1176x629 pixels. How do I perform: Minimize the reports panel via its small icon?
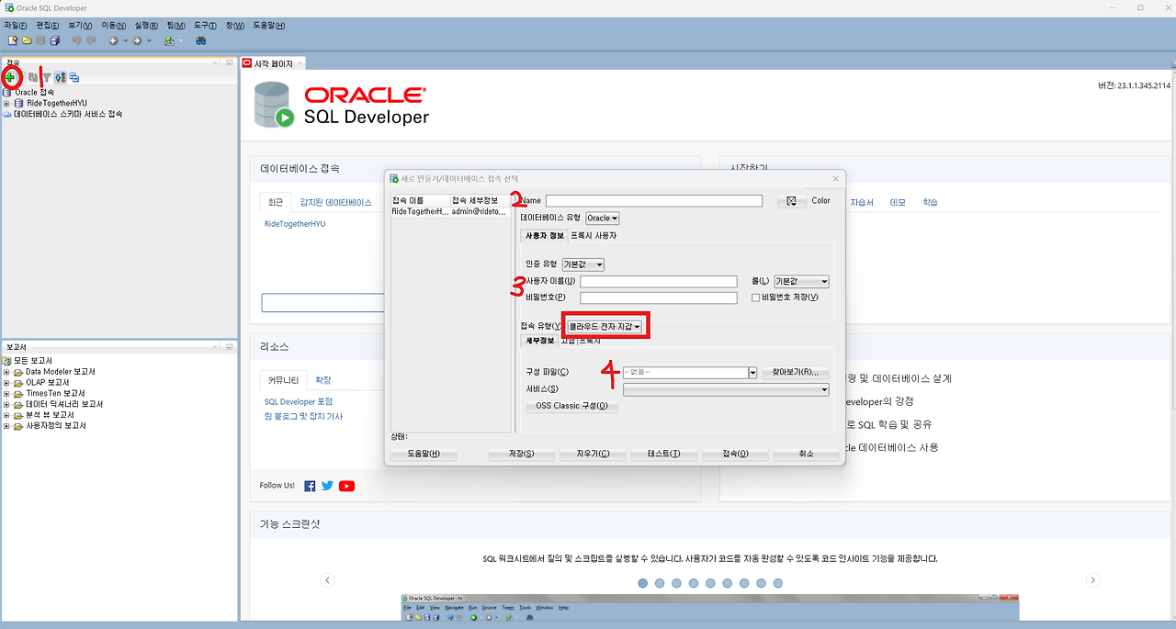tap(229, 347)
